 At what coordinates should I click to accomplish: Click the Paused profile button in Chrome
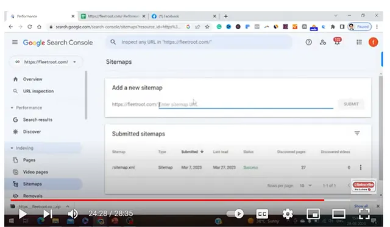coord(360,27)
